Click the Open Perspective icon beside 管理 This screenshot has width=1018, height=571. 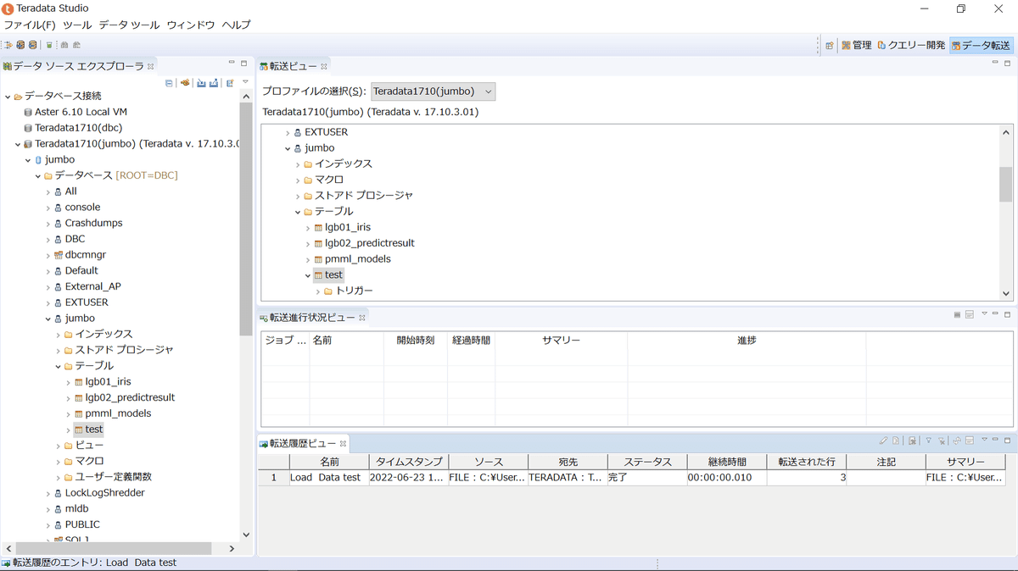pos(830,46)
